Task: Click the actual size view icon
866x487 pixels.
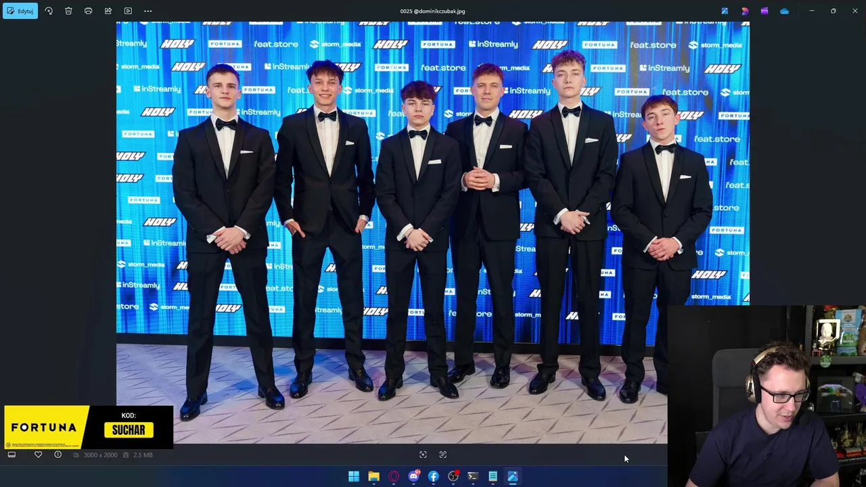Action: pyautogui.click(x=443, y=455)
